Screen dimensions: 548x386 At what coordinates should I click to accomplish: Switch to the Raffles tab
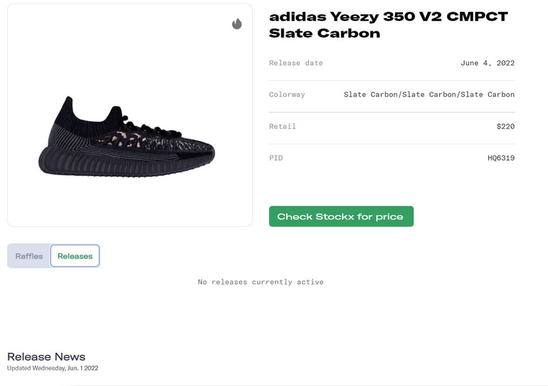[x=29, y=256]
